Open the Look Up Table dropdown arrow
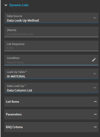Screen dimensions: 100x137 click(x=95, y=74)
